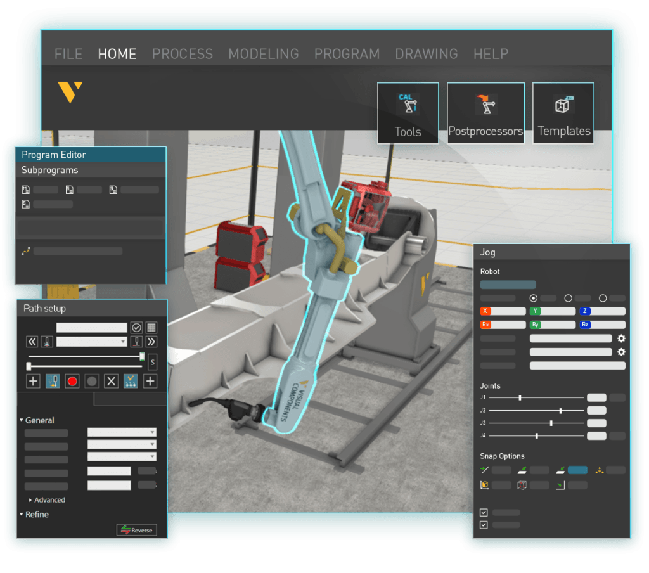This screenshot has height=573, width=649.
Task: Click the Reverse button in Path setup
Action: tap(136, 530)
